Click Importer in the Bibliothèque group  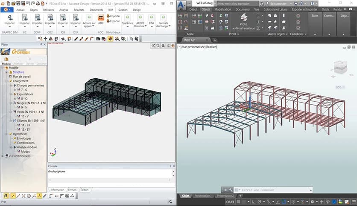tap(114, 16)
